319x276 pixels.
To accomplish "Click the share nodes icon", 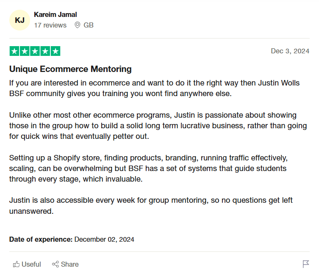I will (55, 264).
